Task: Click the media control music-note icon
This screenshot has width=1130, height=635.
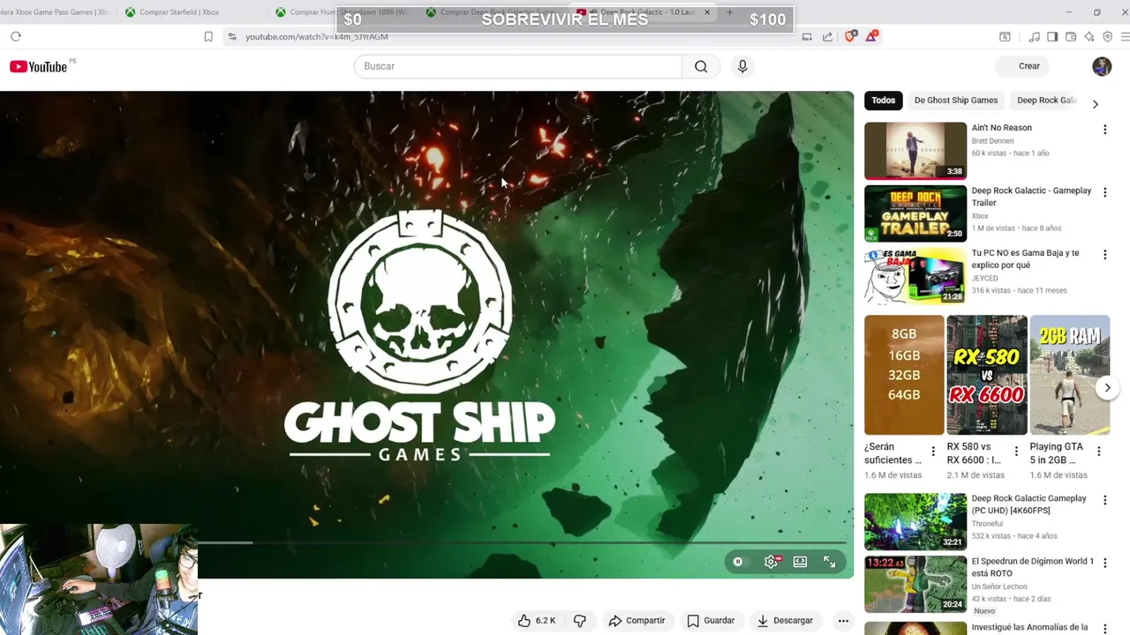Action: (1034, 36)
